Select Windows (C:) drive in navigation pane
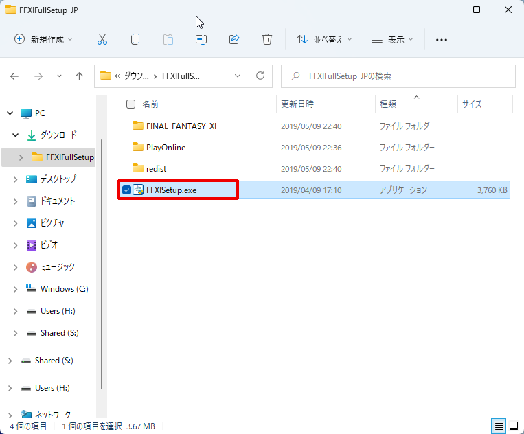524x434 pixels. (x=65, y=289)
